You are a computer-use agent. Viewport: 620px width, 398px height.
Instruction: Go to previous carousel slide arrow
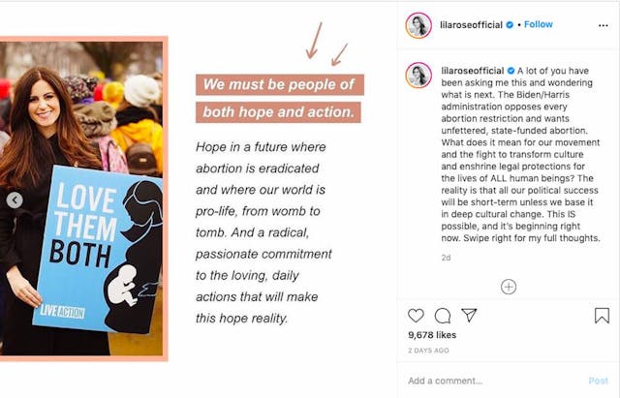pos(15,200)
